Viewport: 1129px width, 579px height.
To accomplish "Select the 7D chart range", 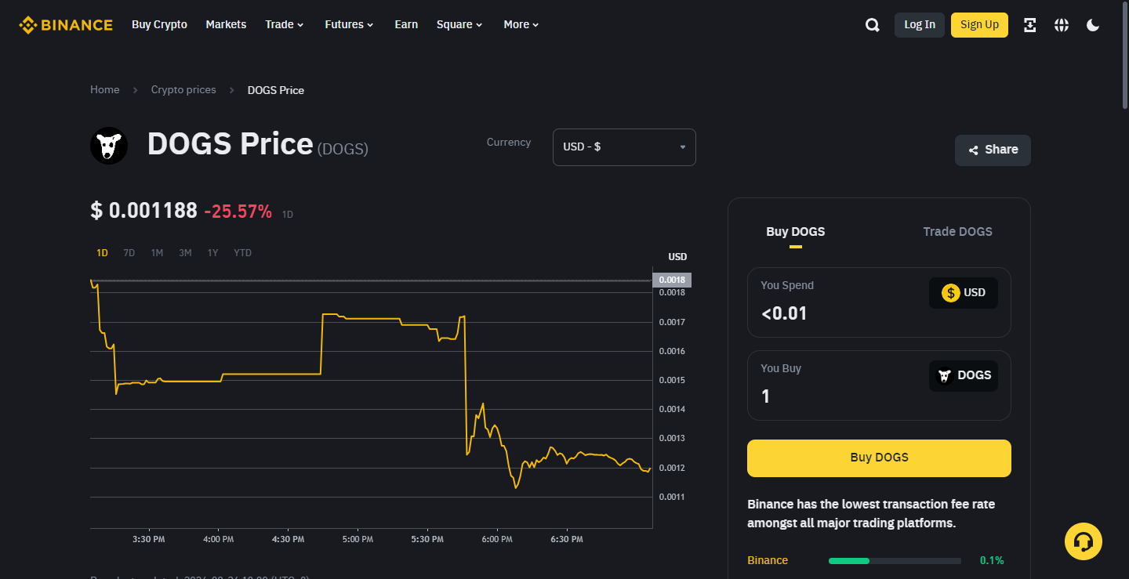I will click(129, 253).
